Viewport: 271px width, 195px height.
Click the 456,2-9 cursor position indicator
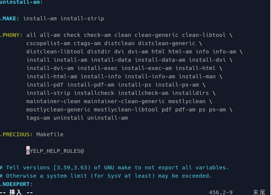221,192
